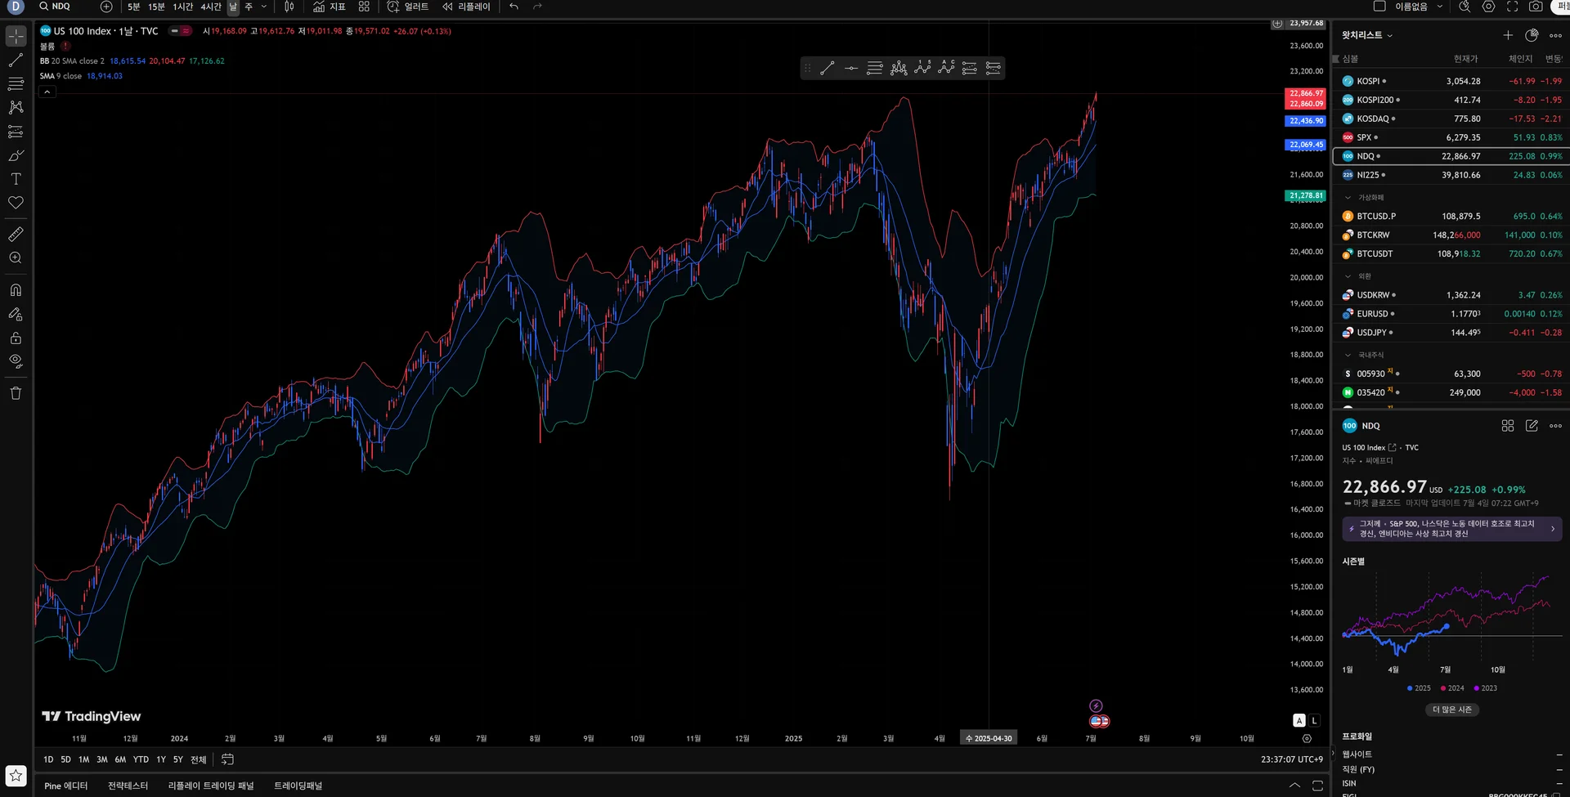The height and width of the screenshot is (797, 1570).
Task: Select the crosshair cursor tool
Action: [16, 36]
